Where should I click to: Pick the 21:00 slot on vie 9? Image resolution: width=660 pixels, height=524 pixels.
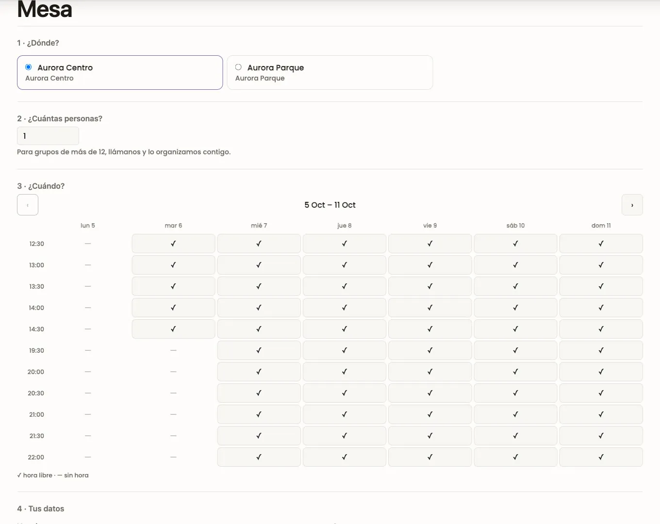[430, 414]
